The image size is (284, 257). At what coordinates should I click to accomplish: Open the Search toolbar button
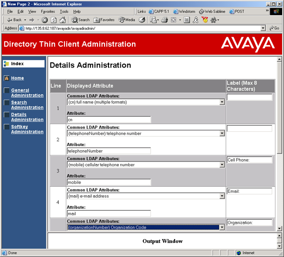(x=80, y=20)
